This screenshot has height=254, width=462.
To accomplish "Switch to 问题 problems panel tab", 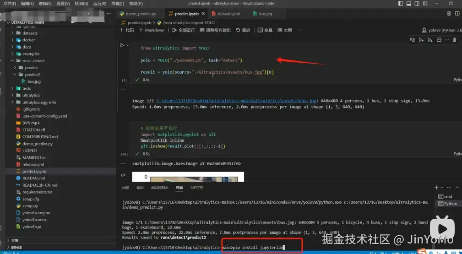I will pos(125,188).
